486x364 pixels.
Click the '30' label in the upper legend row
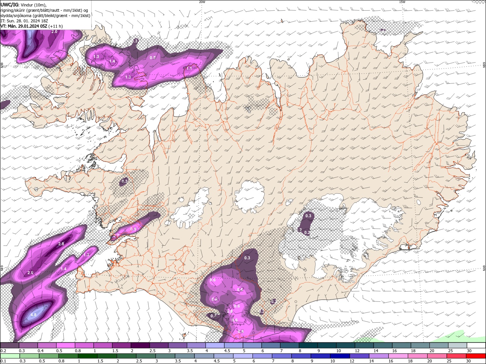(x=469, y=351)
